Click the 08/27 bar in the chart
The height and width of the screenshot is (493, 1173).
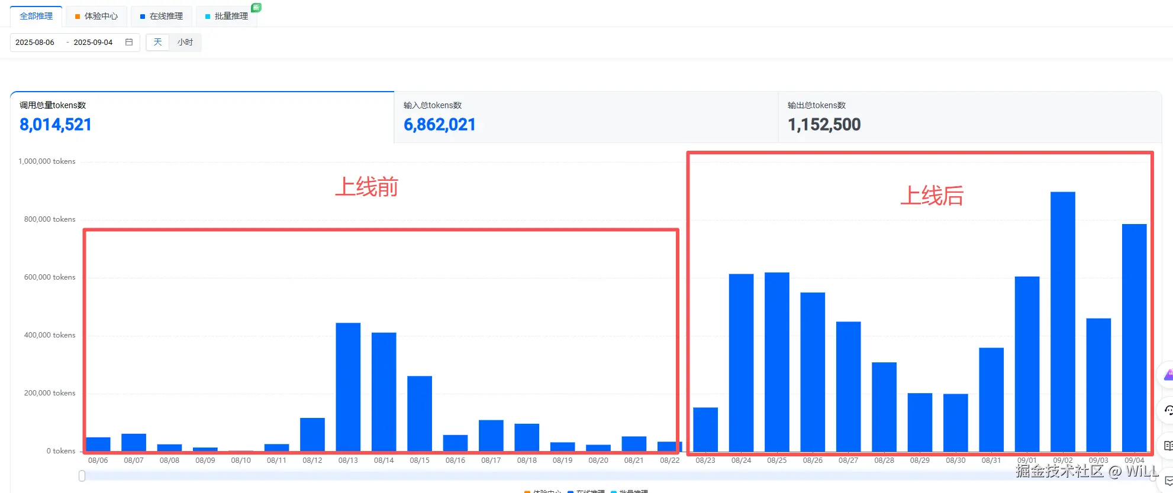[848, 387]
